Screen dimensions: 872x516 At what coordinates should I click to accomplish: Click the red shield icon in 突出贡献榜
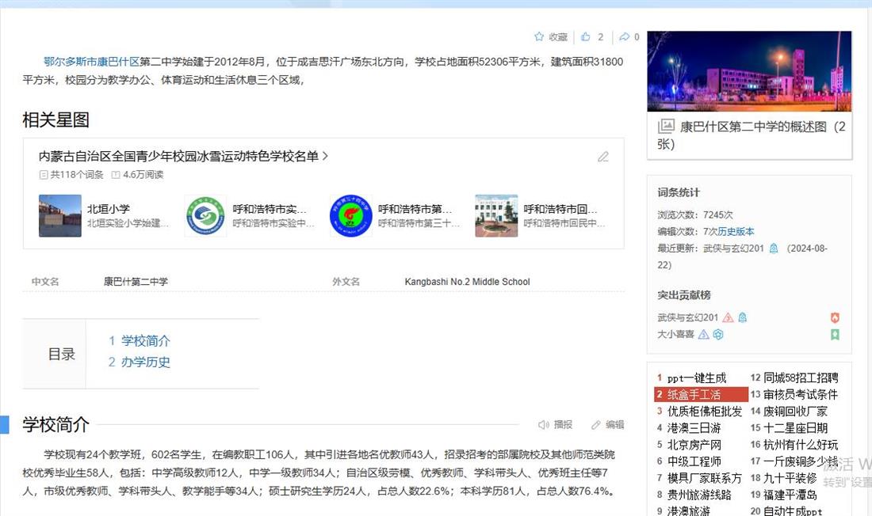point(835,317)
